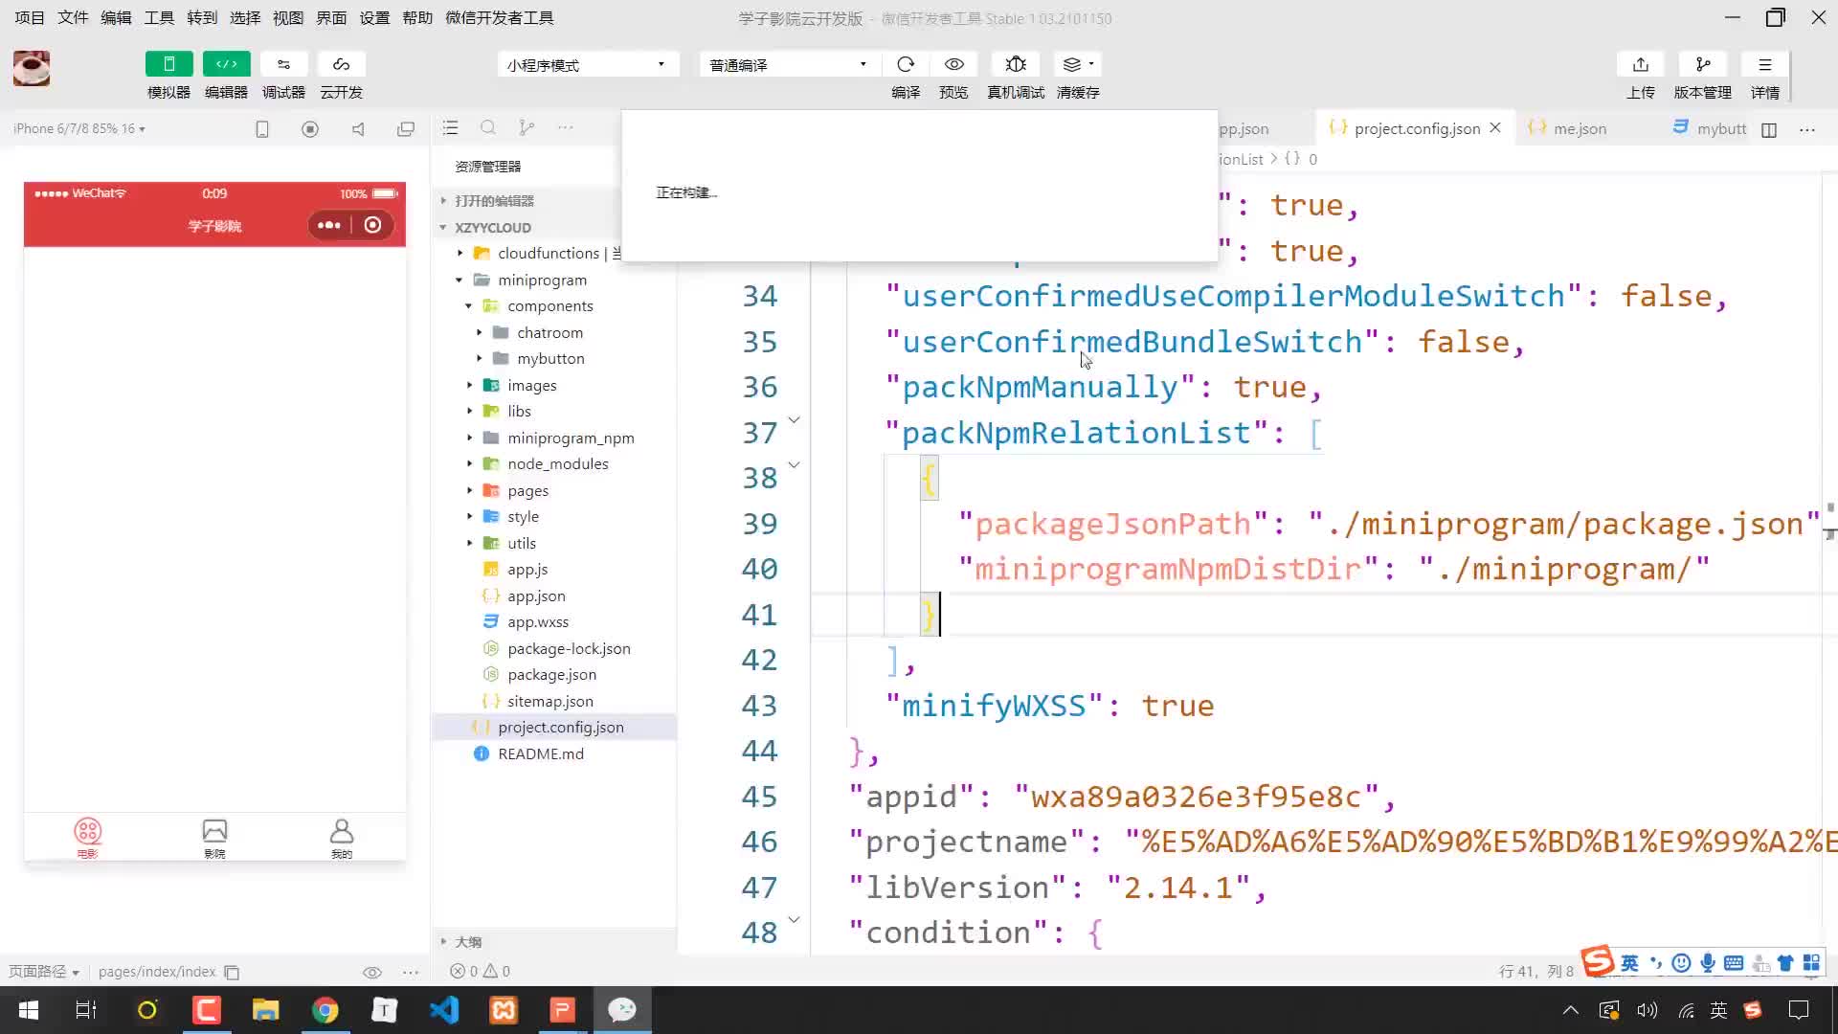Open the clear cache layers menu

click(x=1078, y=64)
